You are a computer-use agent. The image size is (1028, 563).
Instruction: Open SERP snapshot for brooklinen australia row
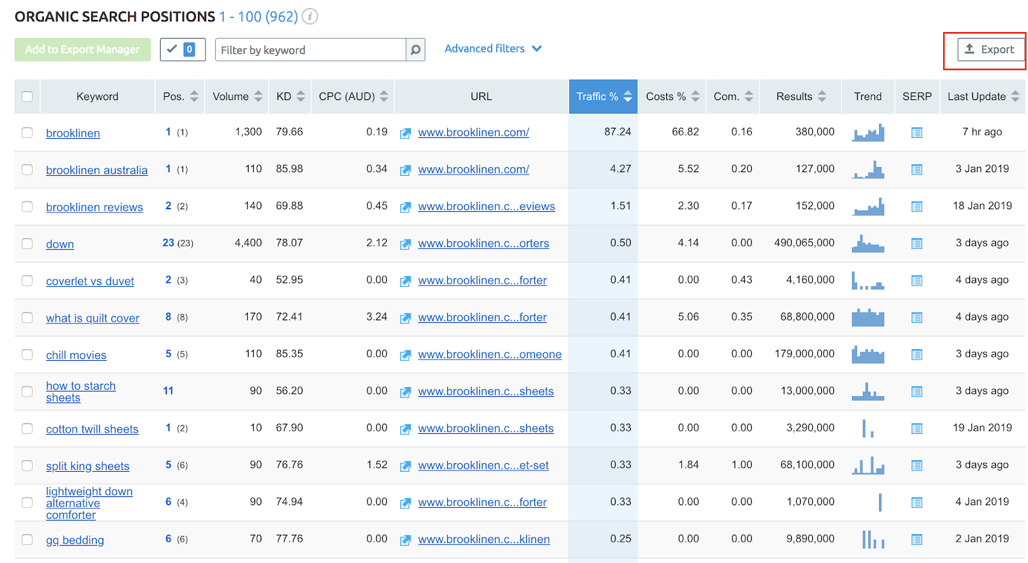(x=917, y=169)
